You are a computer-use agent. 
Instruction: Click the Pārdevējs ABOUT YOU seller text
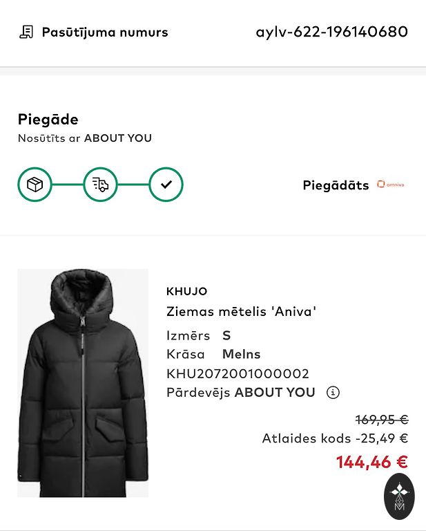(240, 393)
